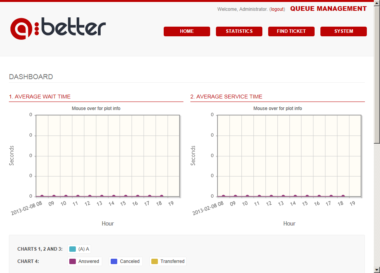Click the purple Answered swatch
This screenshot has height=273, width=380.
pyautogui.click(x=72, y=261)
